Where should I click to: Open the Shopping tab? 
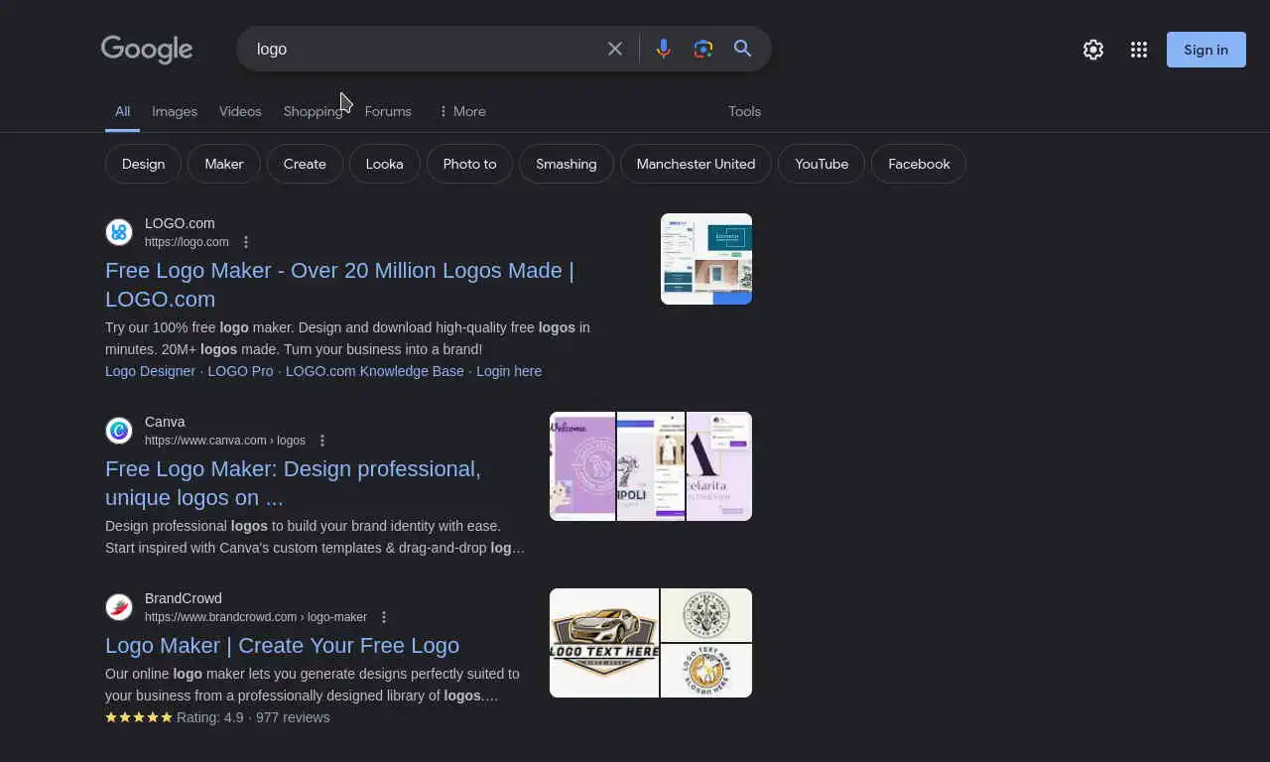click(313, 111)
